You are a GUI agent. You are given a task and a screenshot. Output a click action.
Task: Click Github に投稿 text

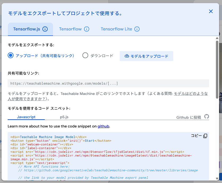[x=189, y=117]
